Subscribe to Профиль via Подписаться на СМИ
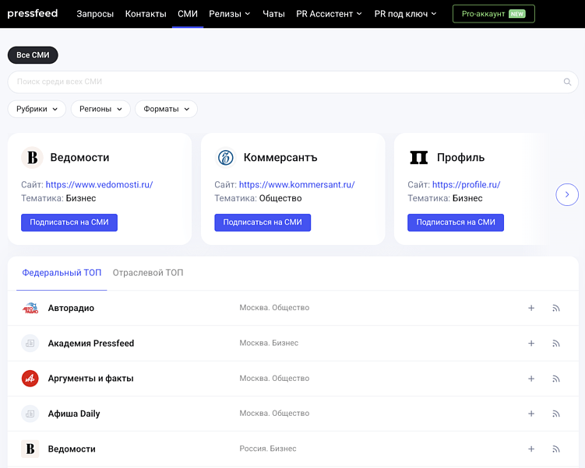This screenshot has height=468, width=585. (456, 222)
